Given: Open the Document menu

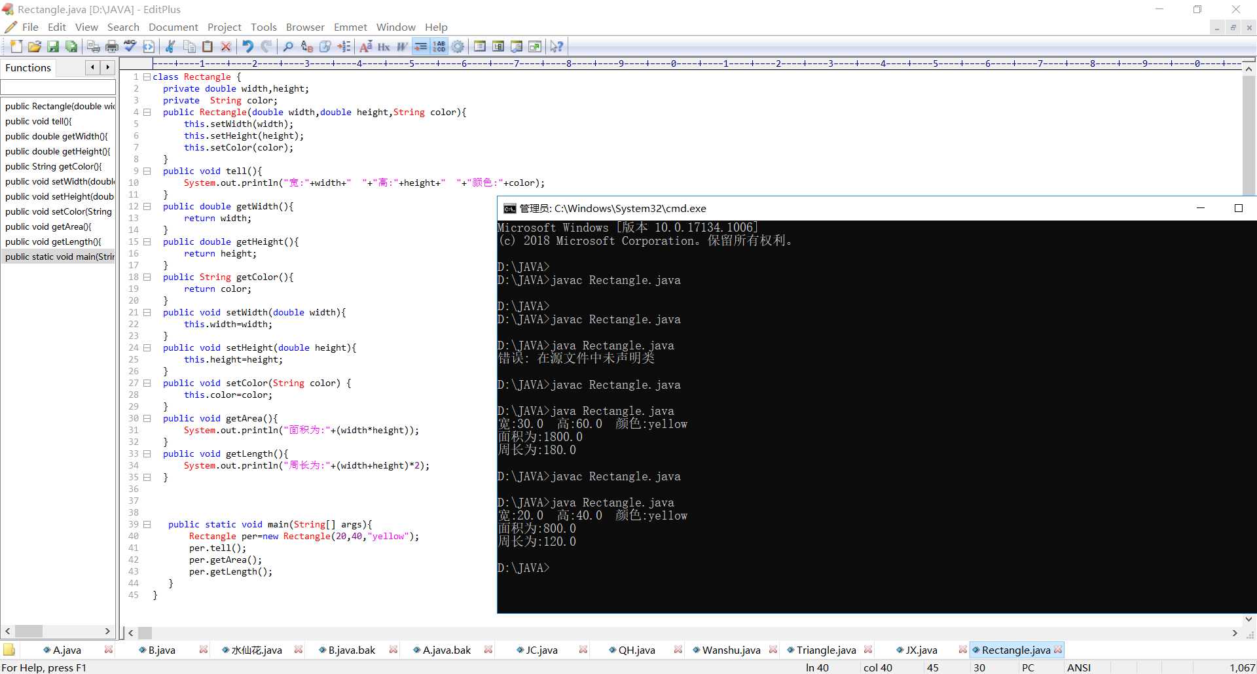Looking at the screenshot, I should click(x=173, y=27).
